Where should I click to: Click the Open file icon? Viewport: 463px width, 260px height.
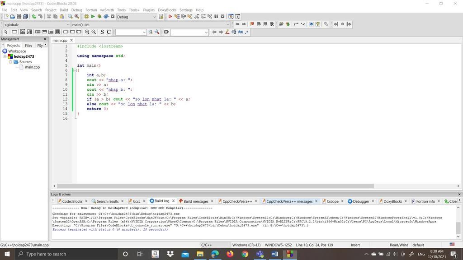tap(12, 17)
